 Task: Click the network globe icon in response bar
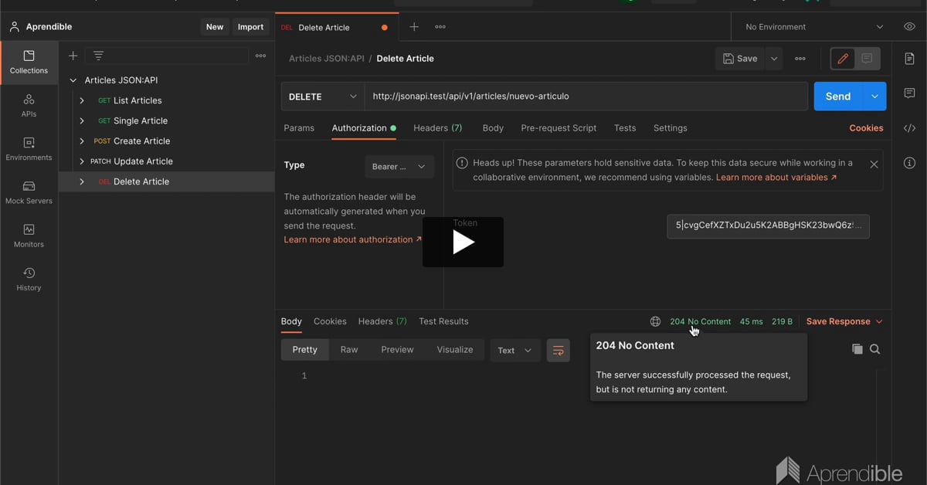(x=655, y=321)
